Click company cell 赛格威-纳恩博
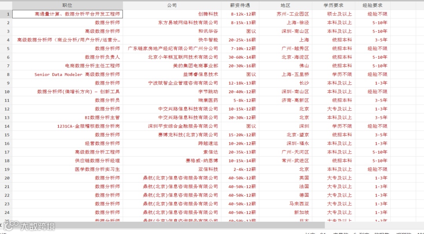424x234 pixels. point(172,161)
